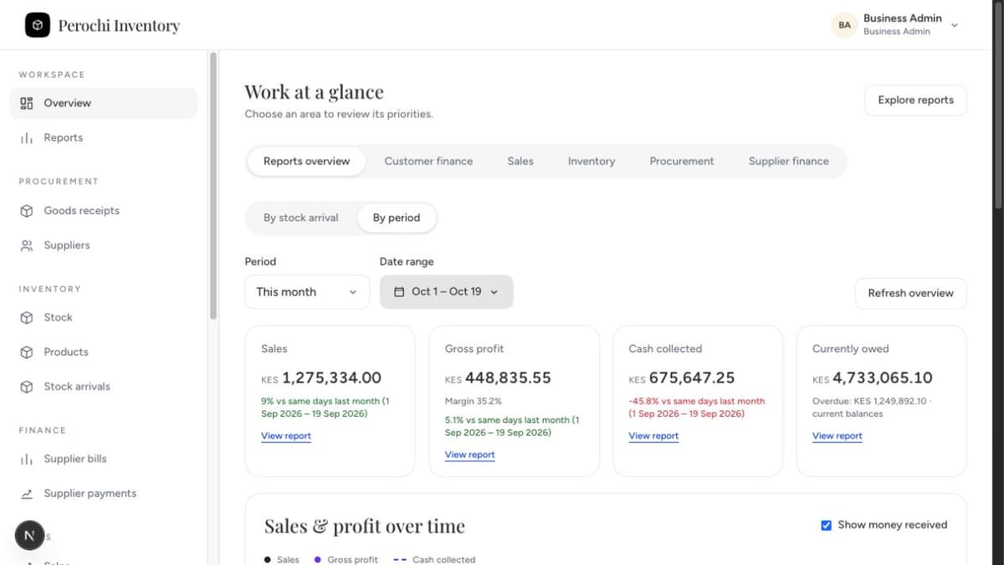Click the Perochi Inventory cube logo
This screenshot has width=1004, height=565.
click(x=38, y=25)
